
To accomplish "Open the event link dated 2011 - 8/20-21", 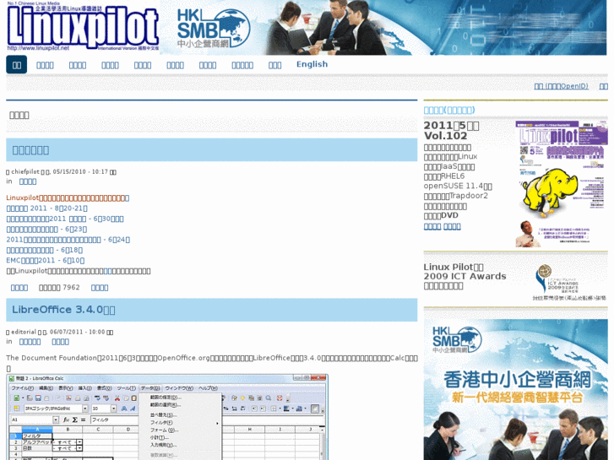I will tap(46, 208).
